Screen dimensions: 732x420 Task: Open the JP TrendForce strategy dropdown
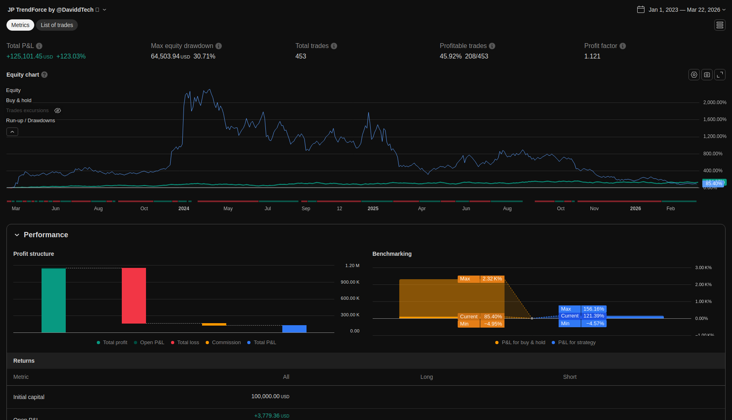click(x=104, y=10)
